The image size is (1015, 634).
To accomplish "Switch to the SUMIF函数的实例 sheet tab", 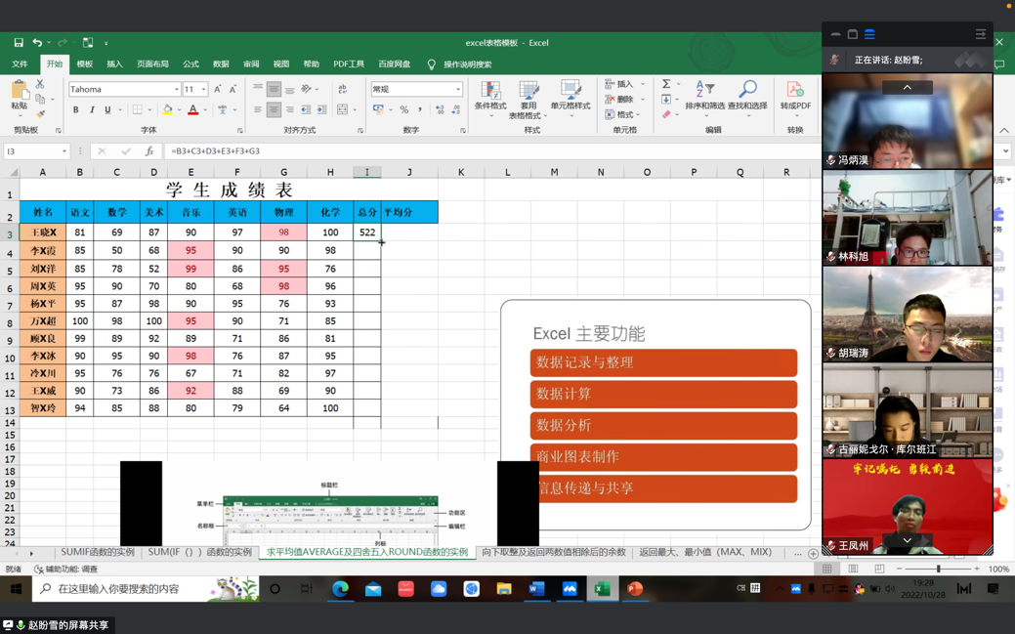I will [97, 553].
